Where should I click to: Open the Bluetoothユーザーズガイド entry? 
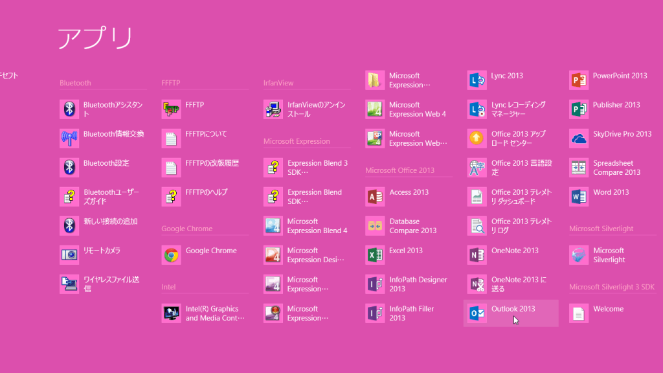(x=99, y=197)
